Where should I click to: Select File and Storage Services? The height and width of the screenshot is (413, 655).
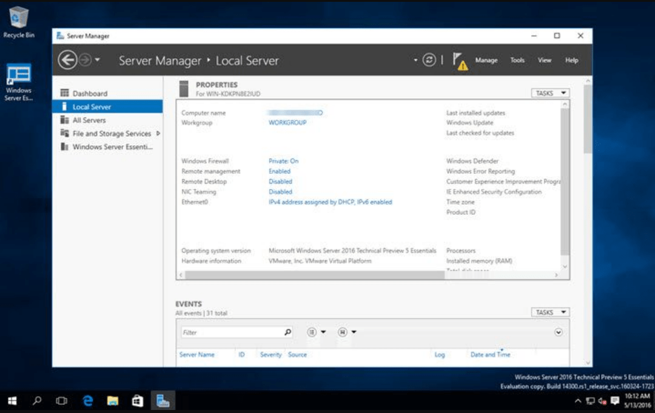pyautogui.click(x=112, y=133)
